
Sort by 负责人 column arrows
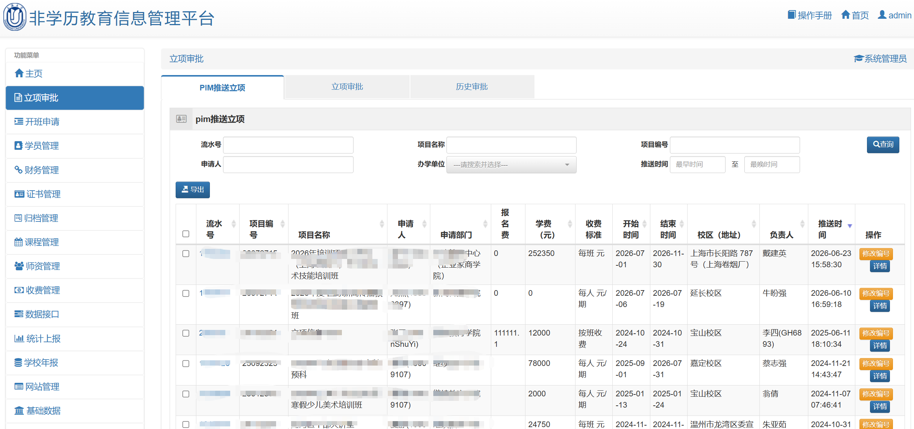point(802,224)
